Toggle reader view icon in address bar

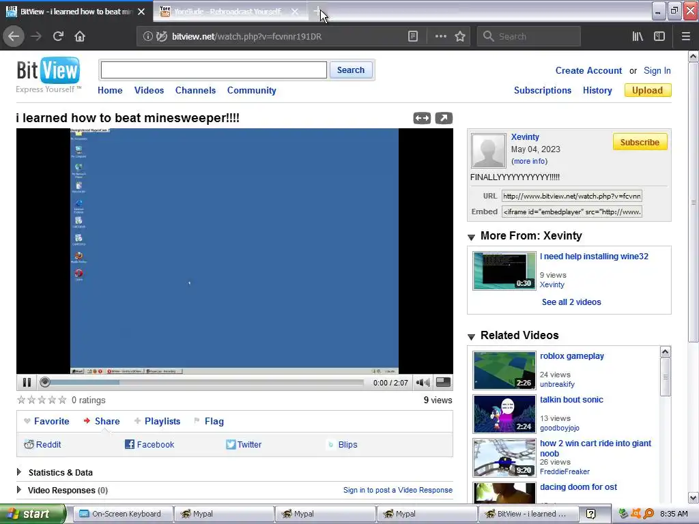[x=413, y=37]
